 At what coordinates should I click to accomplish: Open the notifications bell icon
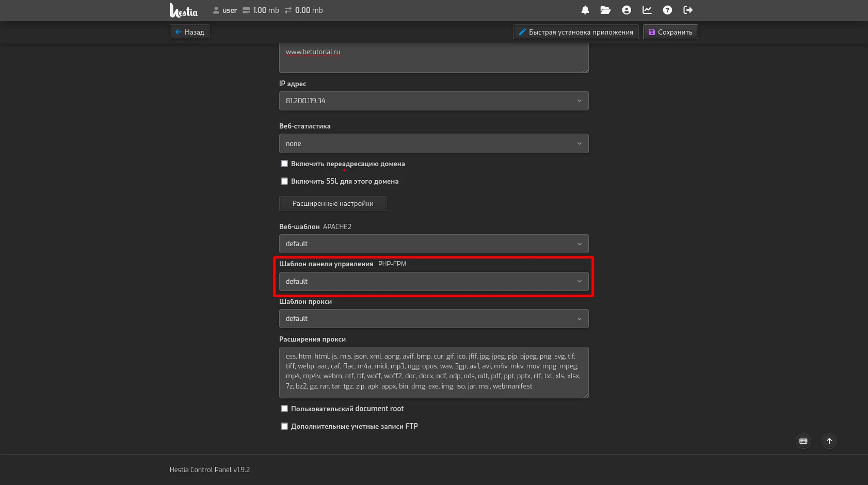(585, 10)
